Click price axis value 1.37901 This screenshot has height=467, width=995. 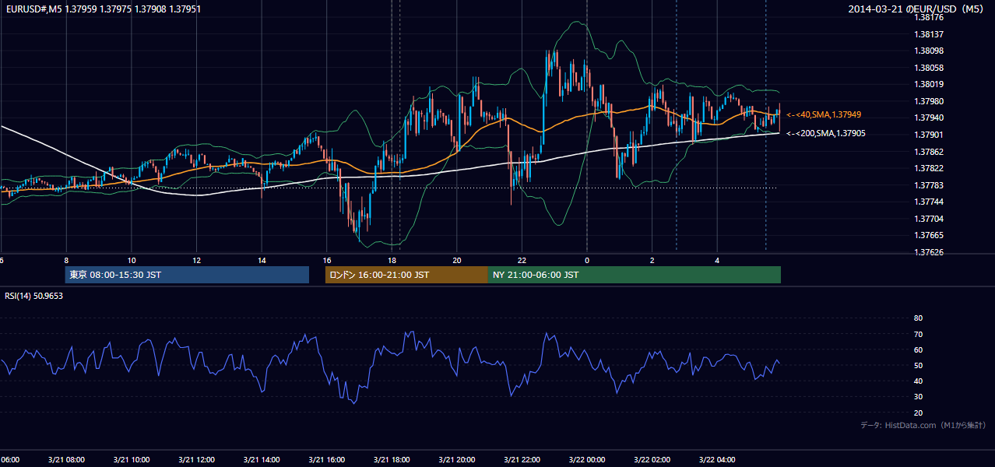tap(928, 135)
